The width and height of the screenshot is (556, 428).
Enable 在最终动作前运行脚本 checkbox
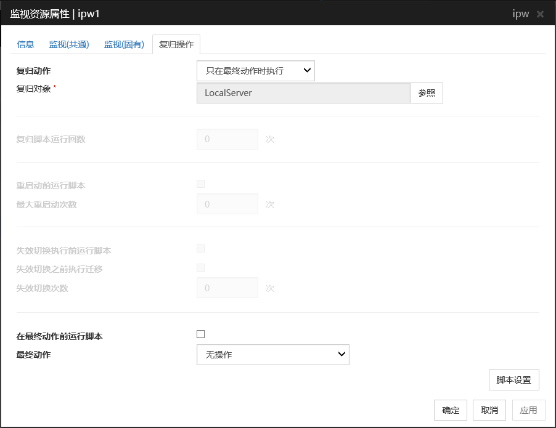pyautogui.click(x=200, y=334)
